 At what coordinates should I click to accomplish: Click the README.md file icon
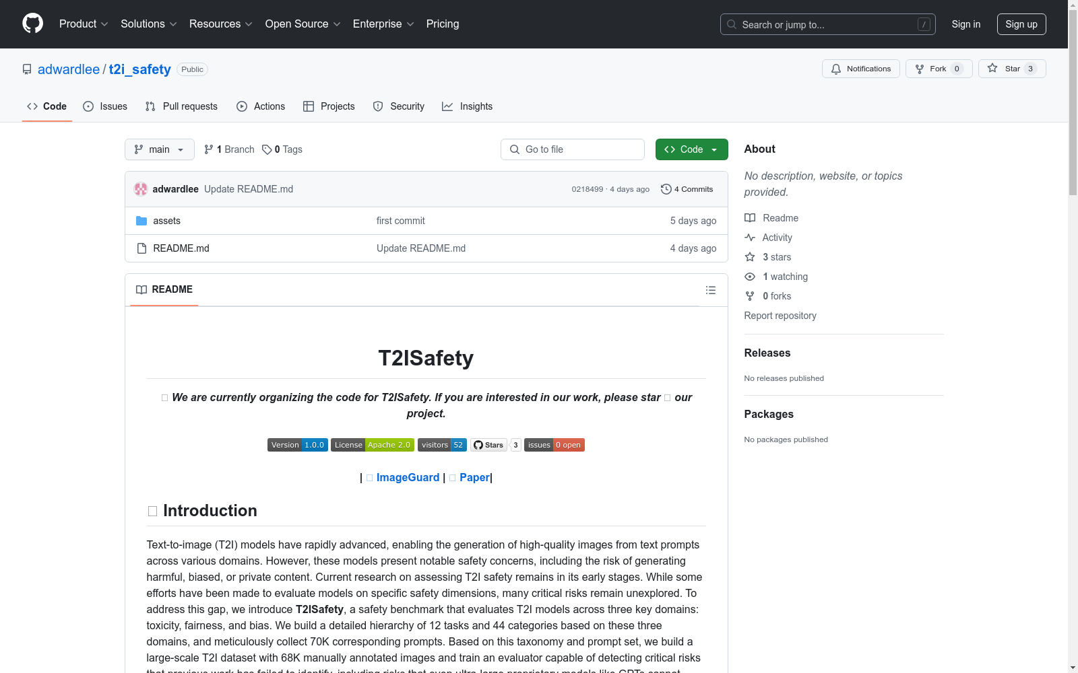pos(141,248)
